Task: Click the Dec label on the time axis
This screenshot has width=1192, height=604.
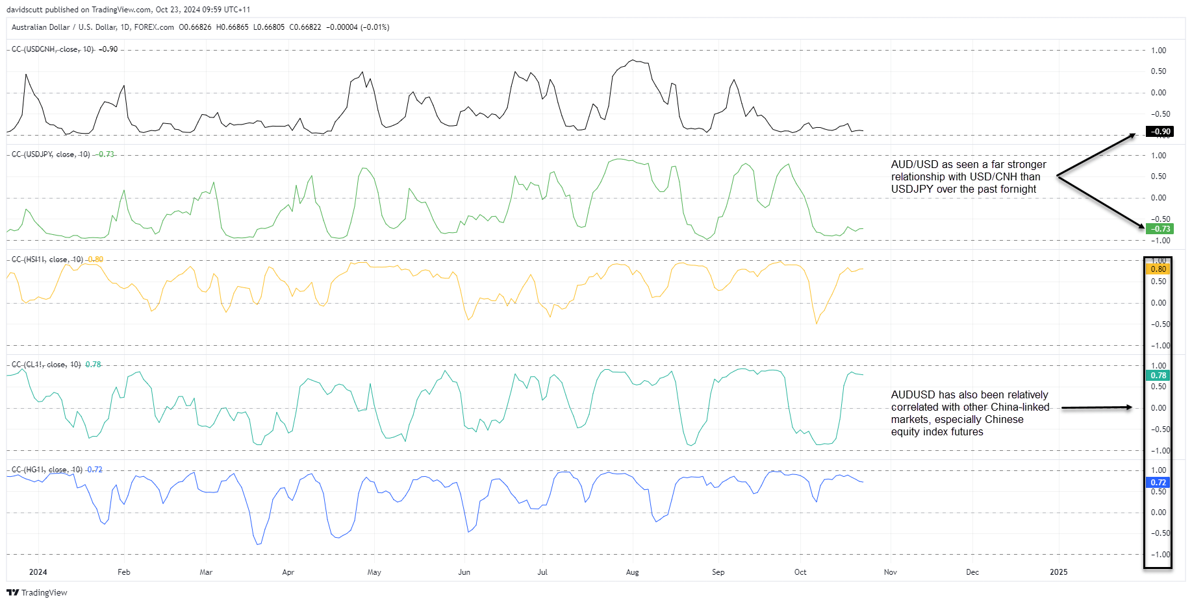Action: [972, 572]
